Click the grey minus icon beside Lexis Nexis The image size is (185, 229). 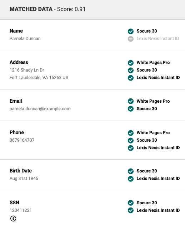pyautogui.click(x=131, y=39)
